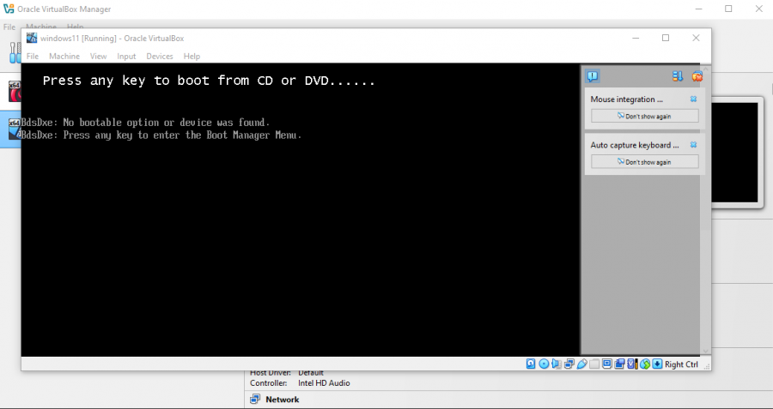Click the recording status indicator icon
The height and width of the screenshot is (409, 773).
coord(620,364)
